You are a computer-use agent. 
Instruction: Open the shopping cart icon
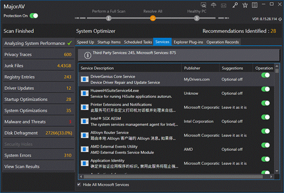tap(245, 5)
